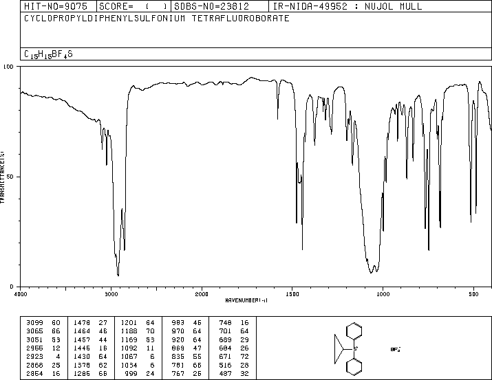Select the 1034 peak entry
492x380 pixels.
point(138,366)
